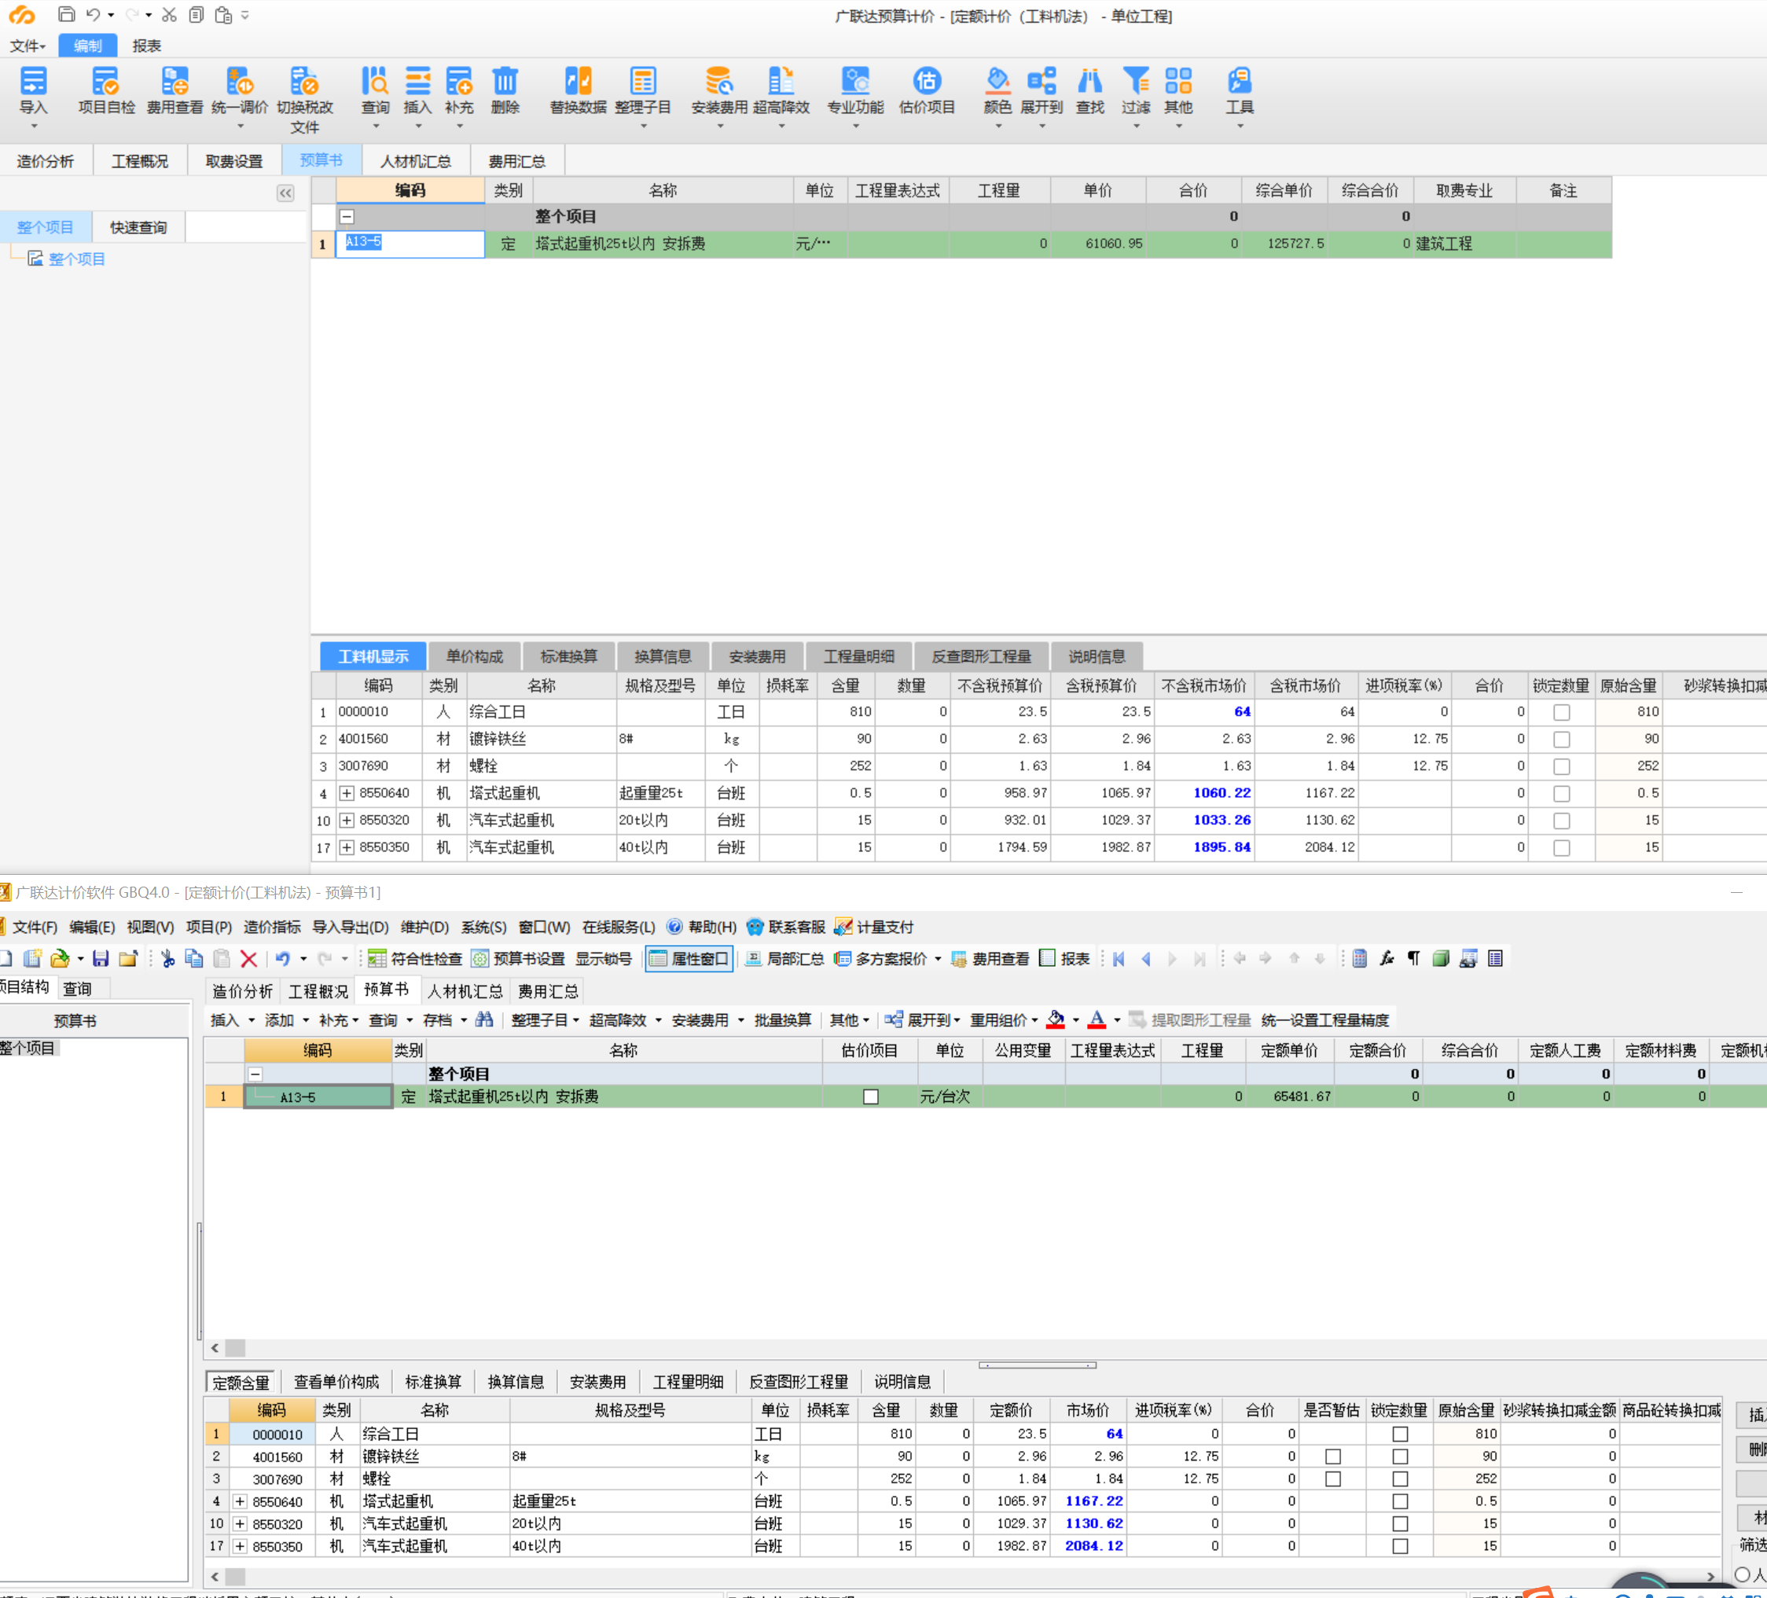The width and height of the screenshot is (1767, 1598).
Task: Click 统一设置工程量精度 in GBQ4.0
Action: 1324,1020
